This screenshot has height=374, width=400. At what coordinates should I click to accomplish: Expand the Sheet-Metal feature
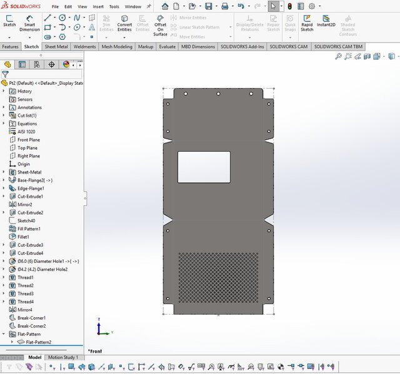click(x=4, y=172)
